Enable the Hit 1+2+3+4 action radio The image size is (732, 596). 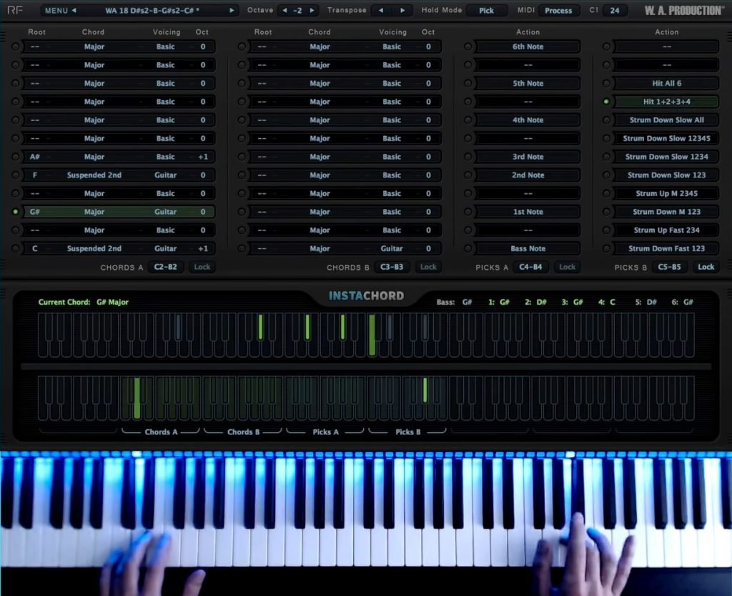606,102
